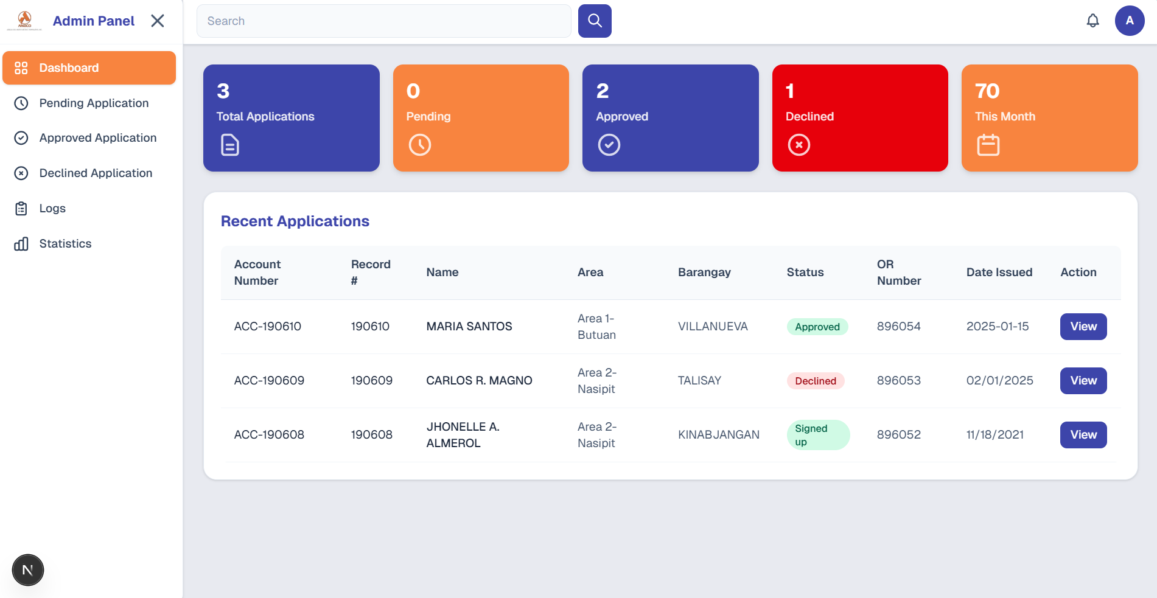1157x598 pixels.
Task: Click the black N circle at bottom left
Action: (x=27, y=570)
